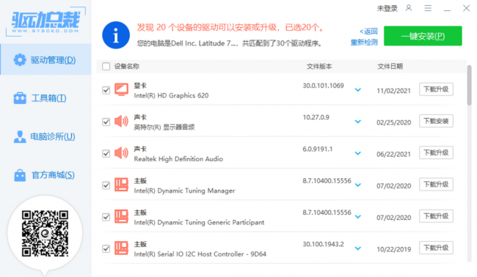Click the green 一键安装(P) button
The height and width of the screenshot is (277, 477).
tap(423, 36)
